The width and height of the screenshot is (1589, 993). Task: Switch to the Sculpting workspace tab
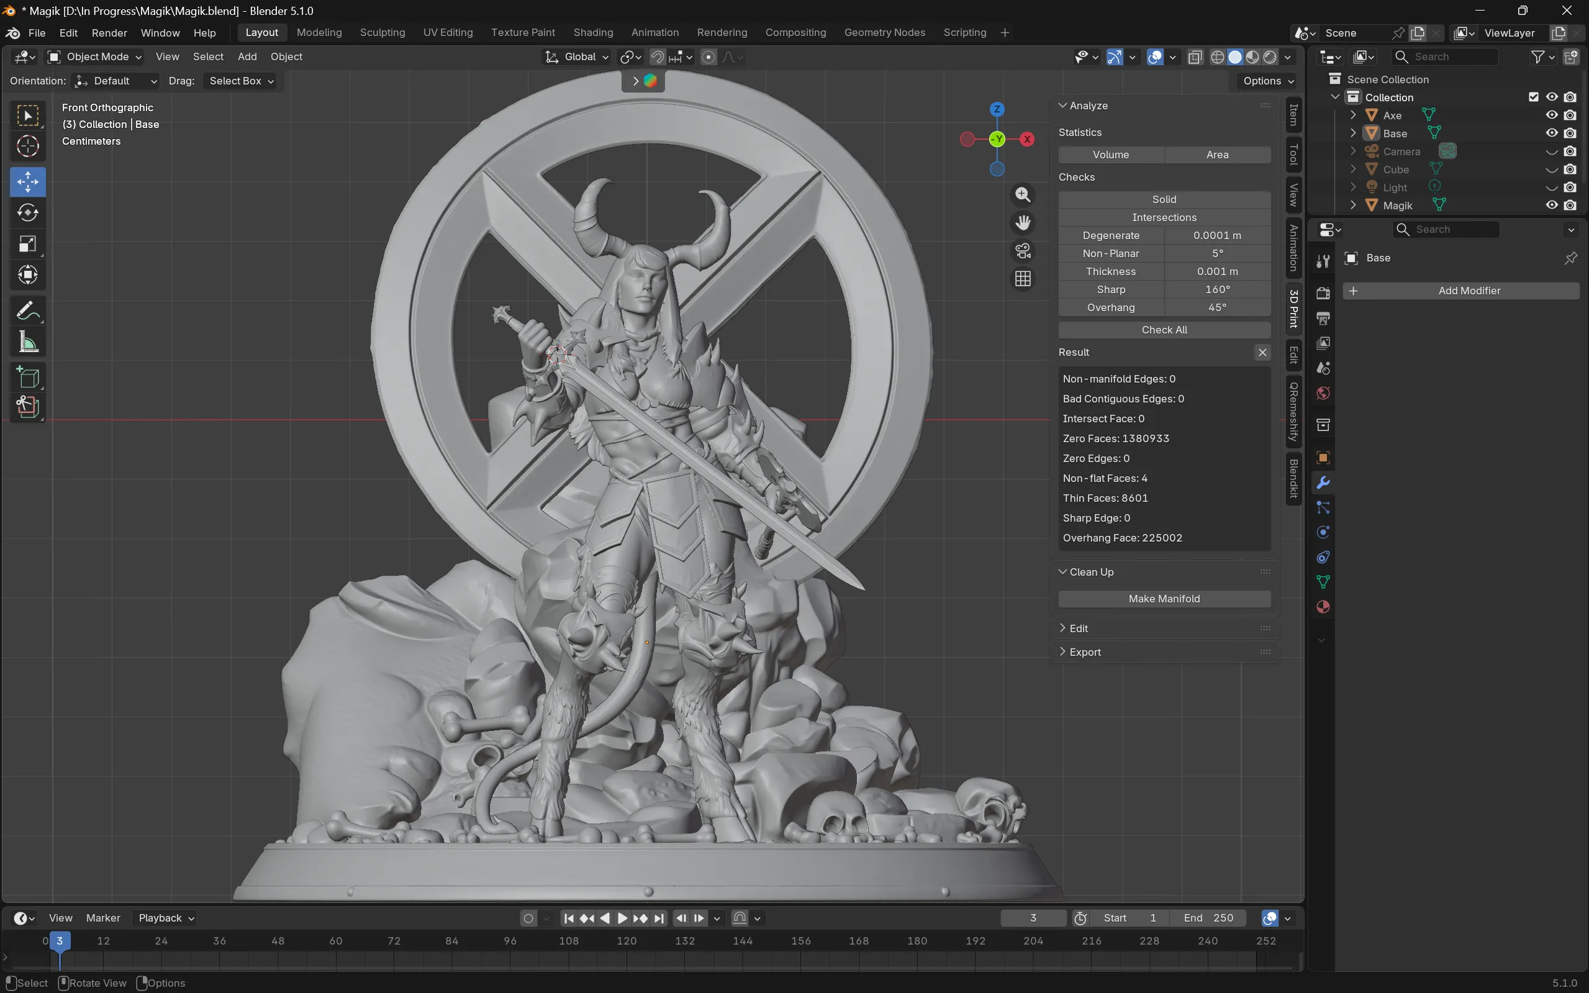tap(382, 33)
